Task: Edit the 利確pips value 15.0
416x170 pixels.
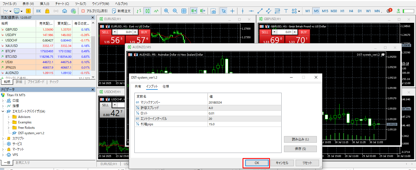Action: pos(244,124)
